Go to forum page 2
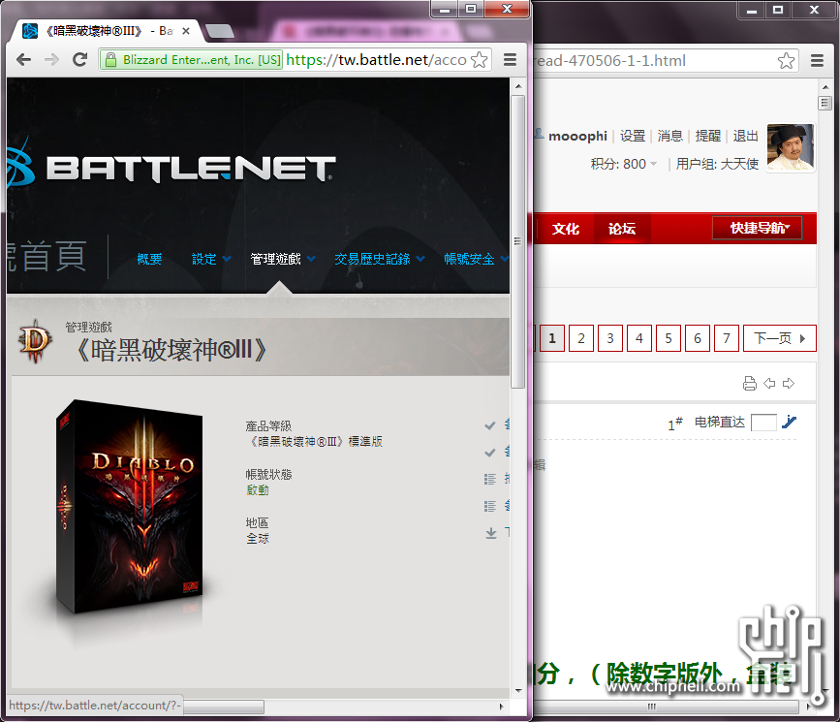 (581, 338)
